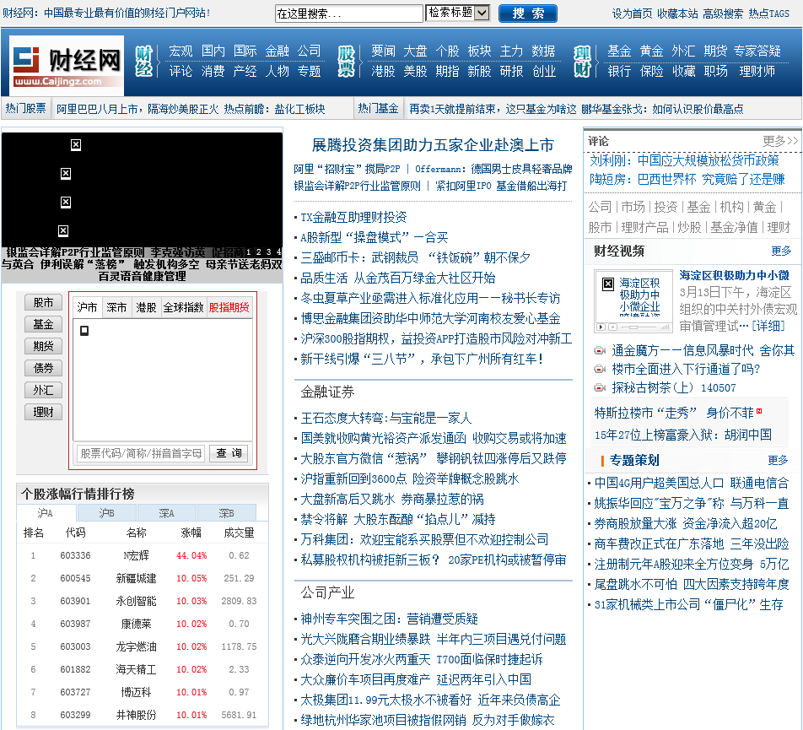
Task: Click the 查询 button
Action: tap(229, 453)
